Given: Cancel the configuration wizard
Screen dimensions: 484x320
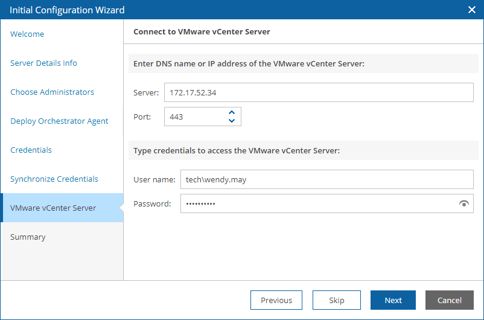Looking at the screenshot, I should tap(450, 300).
